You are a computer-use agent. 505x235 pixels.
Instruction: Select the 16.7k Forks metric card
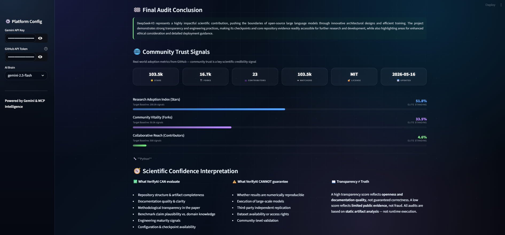click(205, 77)
